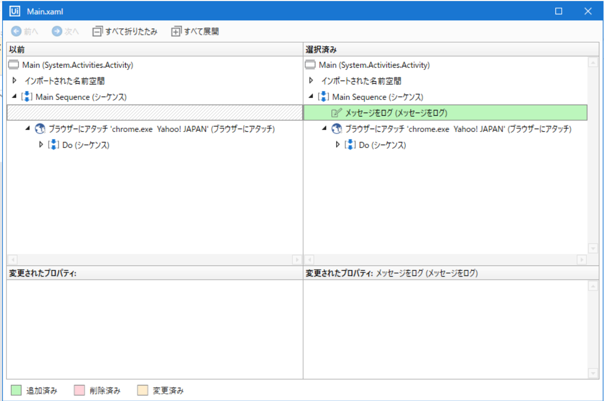Click browser attach globe icon in 以前 pane
Viewport: 604px width, 401px height.
tap(40, 129)
